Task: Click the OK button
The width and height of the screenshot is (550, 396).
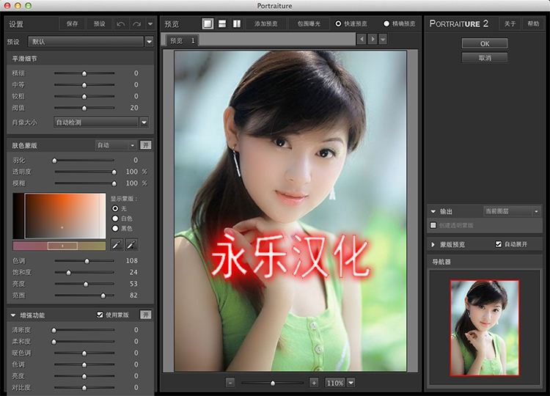Action: pyautogui.click(x=484, y=44)
